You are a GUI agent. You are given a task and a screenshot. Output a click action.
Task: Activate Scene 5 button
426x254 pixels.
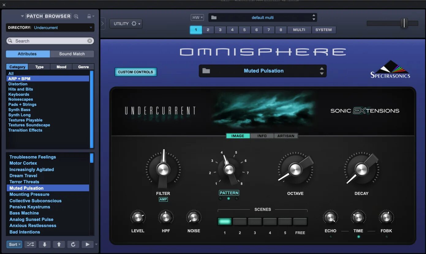point(285,222)
